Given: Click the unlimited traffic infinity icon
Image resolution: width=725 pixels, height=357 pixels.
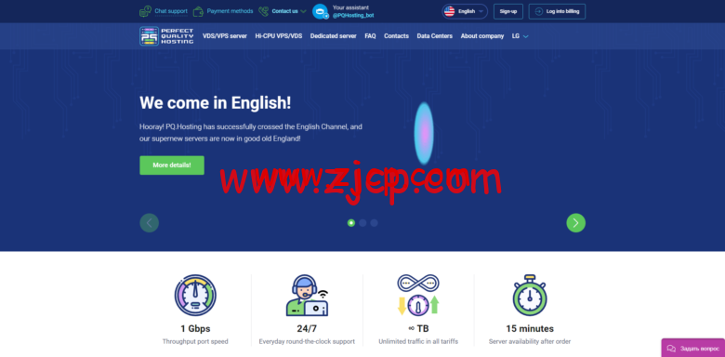Looking at the screenshot, I should (418, 295).
